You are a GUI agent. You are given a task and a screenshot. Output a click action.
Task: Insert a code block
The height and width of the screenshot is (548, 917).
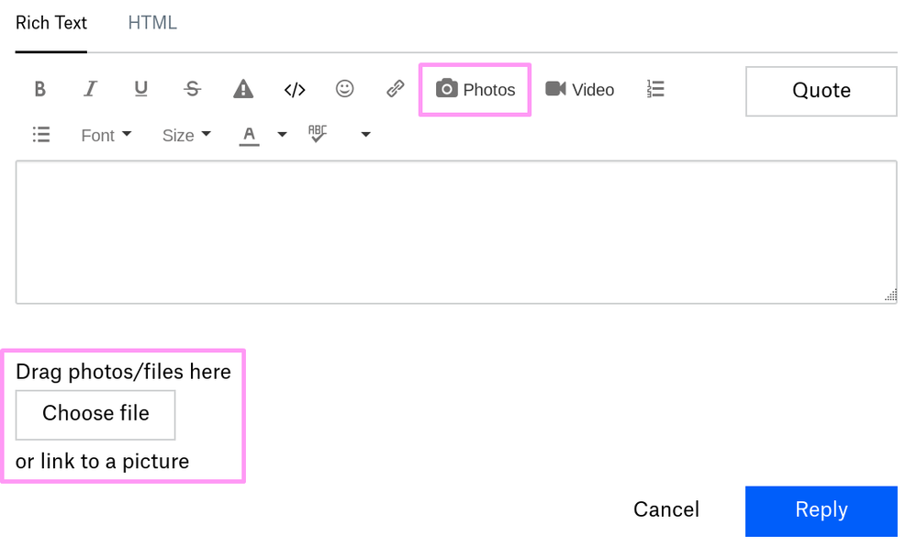[x=294, y=89]
